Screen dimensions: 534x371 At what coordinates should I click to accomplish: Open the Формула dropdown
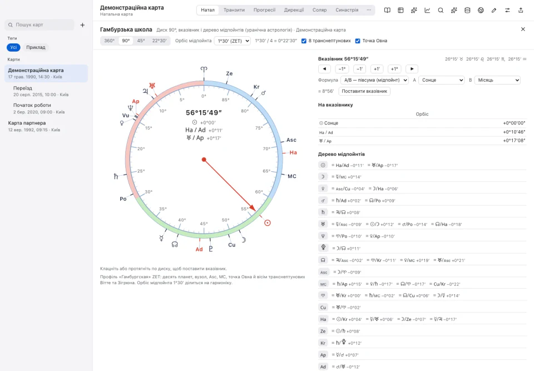pyautogui.click(x=374, y=80)
